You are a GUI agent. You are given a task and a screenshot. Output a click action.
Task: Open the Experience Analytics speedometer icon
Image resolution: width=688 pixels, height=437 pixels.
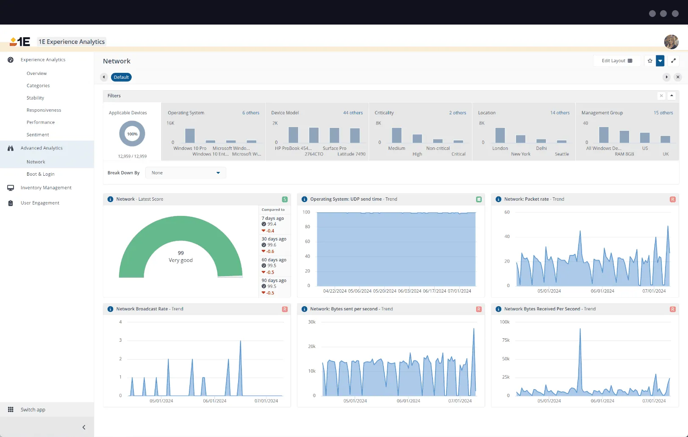[x=10, y=60]
